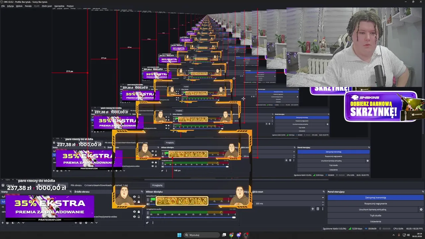The image size is (425, 239).
Task: Open Urządzenie audio channel options menu dots
Action: click(148, 213)
